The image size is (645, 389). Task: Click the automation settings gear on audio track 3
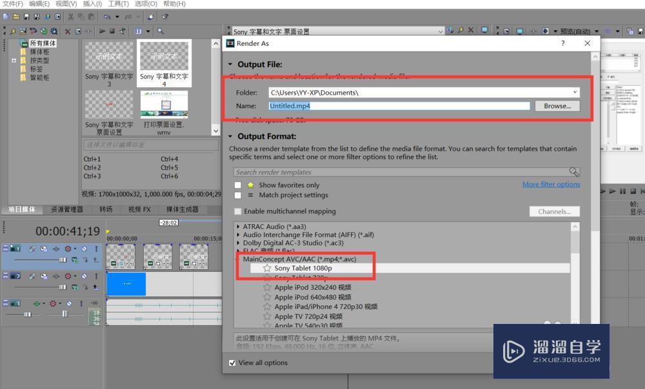click(x=53, y=303)
